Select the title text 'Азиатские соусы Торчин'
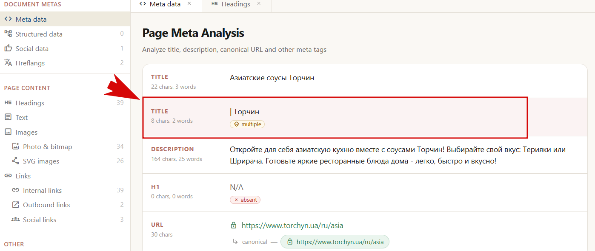 tap(272, 78)
